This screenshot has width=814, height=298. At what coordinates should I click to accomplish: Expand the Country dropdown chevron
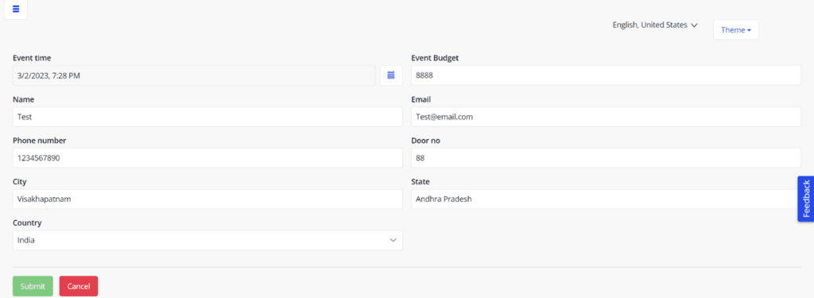(393, 240)
